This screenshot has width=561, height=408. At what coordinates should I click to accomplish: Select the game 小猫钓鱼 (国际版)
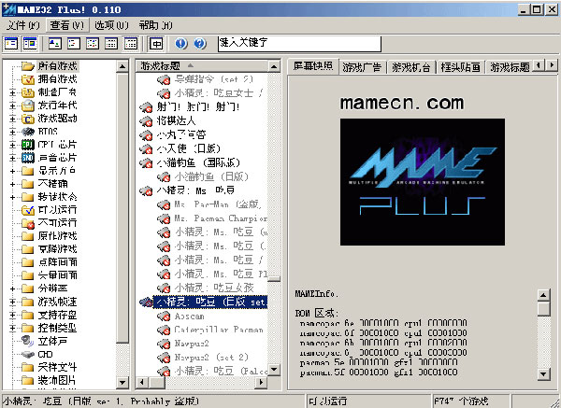point(198,163)
